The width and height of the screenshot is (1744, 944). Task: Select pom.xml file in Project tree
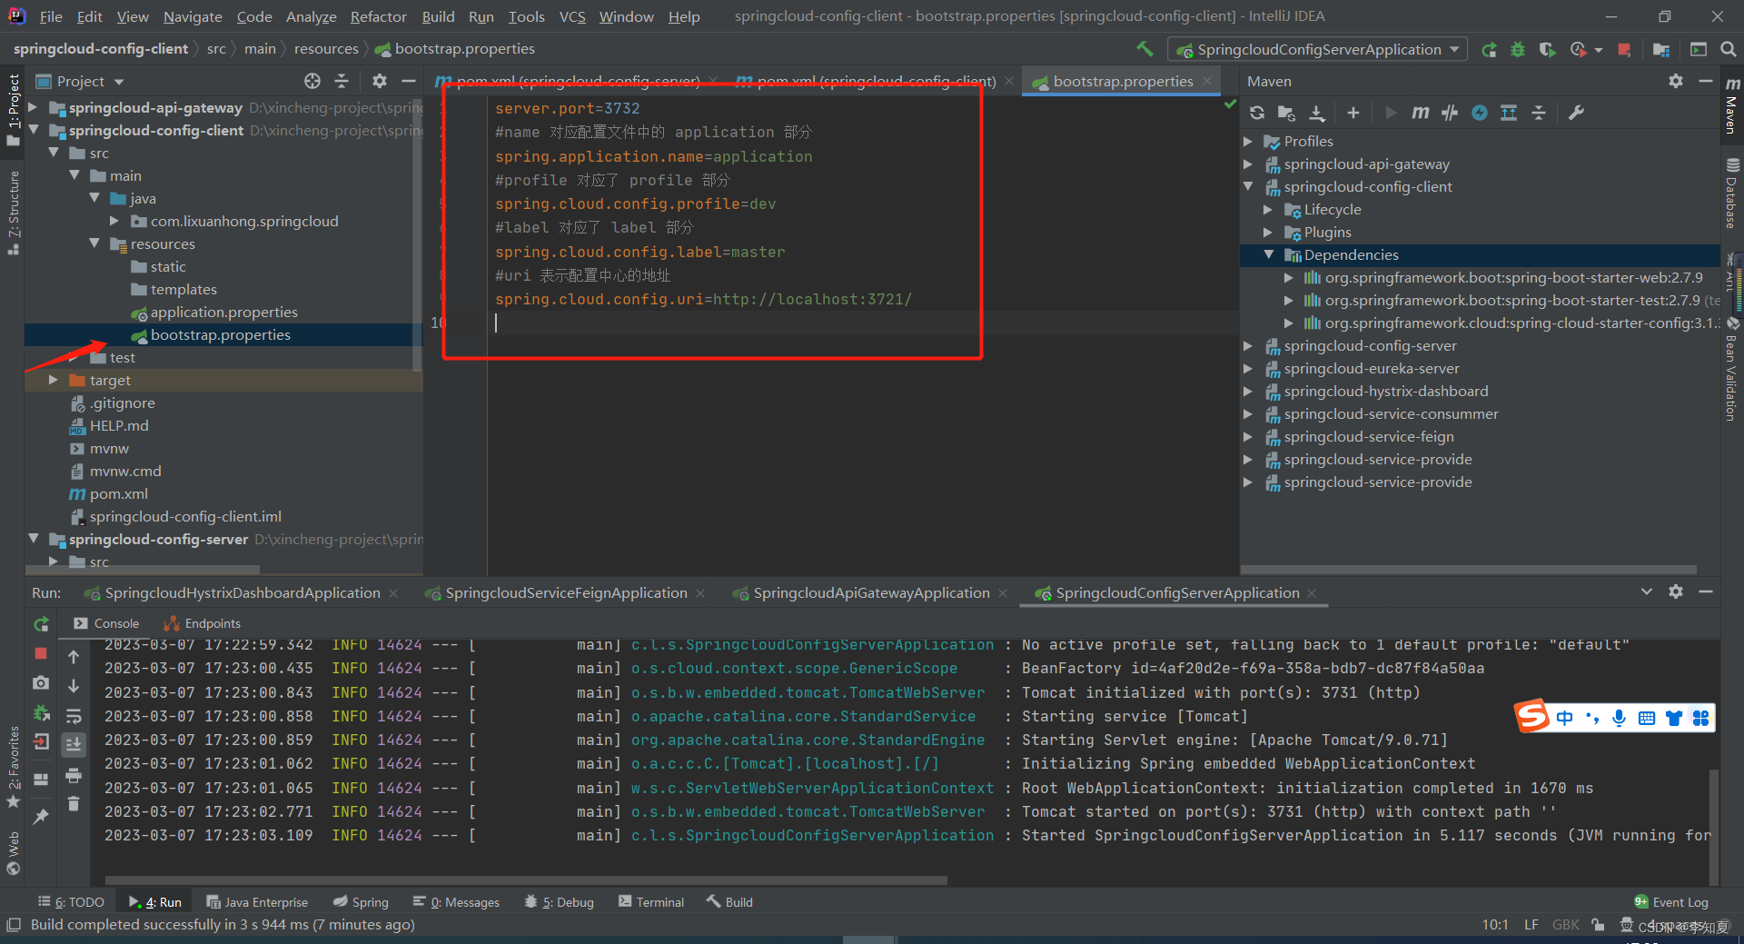coord(118,493)
